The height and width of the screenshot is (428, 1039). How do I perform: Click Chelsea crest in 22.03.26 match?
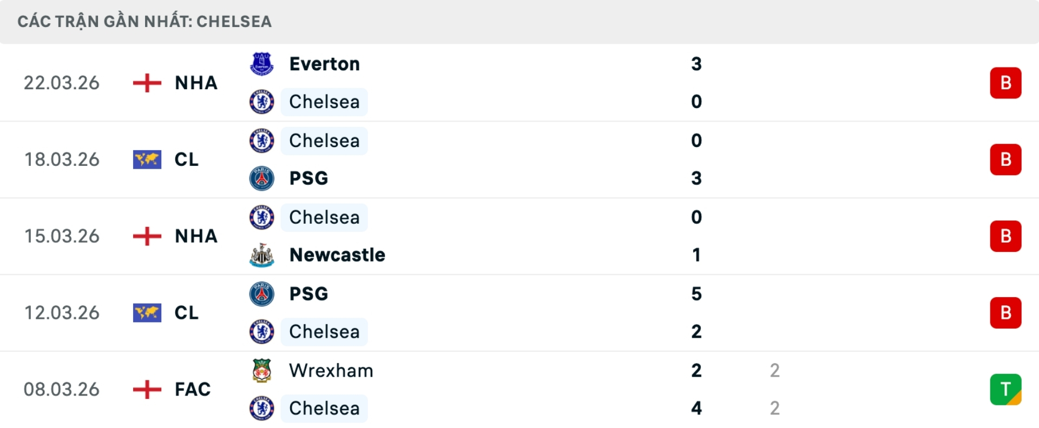pos(261,102)
